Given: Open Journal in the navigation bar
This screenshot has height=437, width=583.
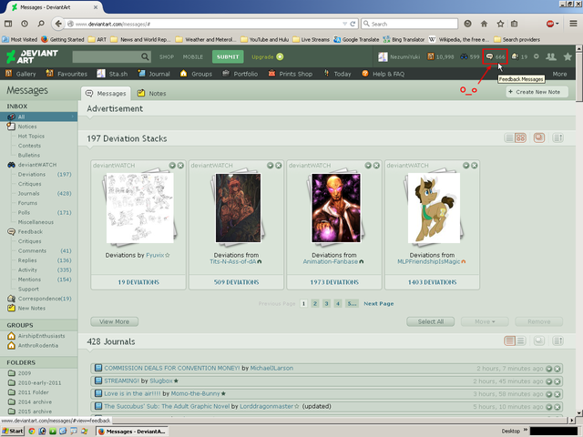Looking at the screenshot, I should [x=154, y=74].
